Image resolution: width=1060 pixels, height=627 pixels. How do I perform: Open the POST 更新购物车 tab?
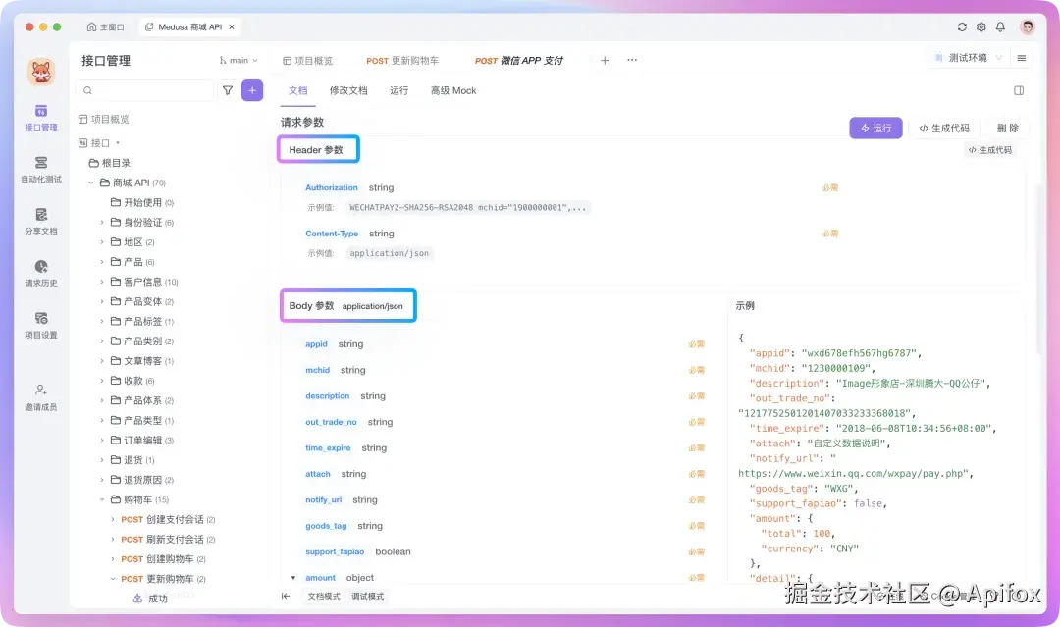pos(403,61)
